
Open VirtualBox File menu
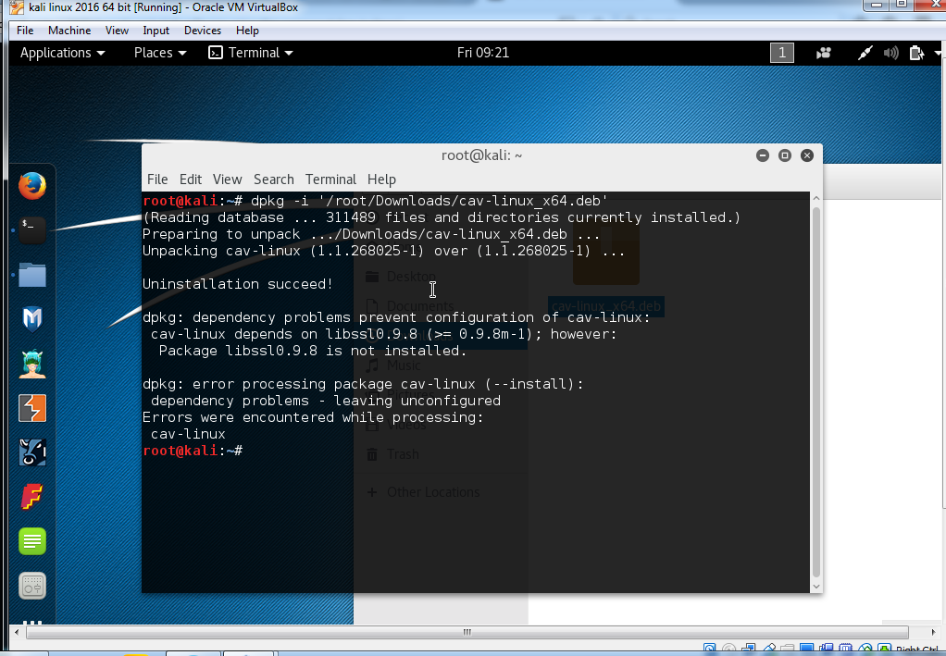(x=25, y=31)
